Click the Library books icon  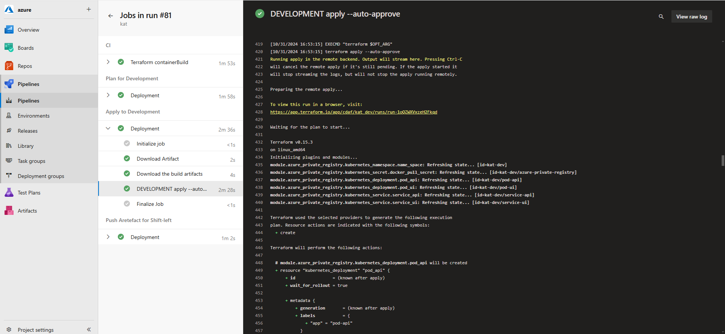[x=9, y=146]
